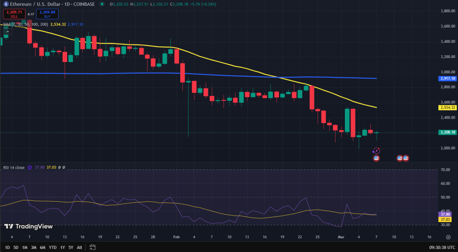
Task: Click the TradingView logo
Action: pyautogui.click(x=28, y=227)
